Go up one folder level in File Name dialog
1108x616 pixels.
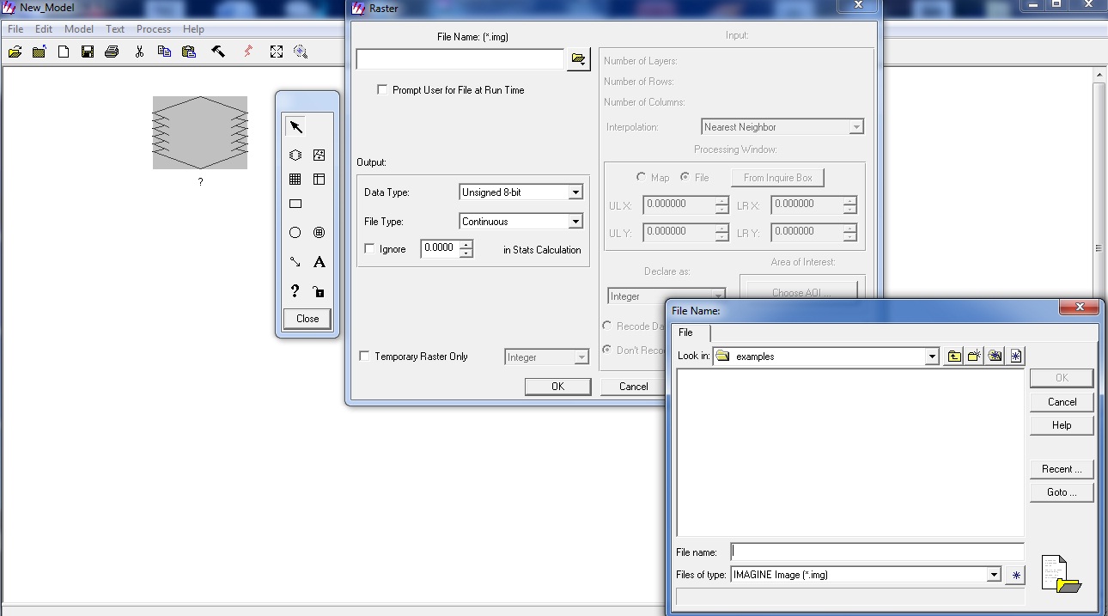pos(954,356)
